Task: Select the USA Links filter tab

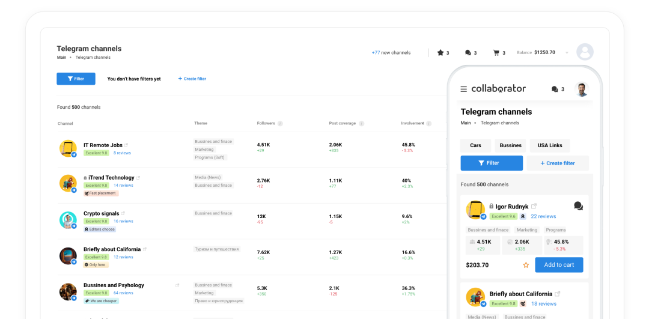Action: coord(550,145)
